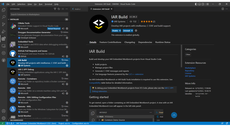This screenshot has width=230, height=128.
Task: Filter extensions with the funnel icon
Action: (x=55, y=9)
